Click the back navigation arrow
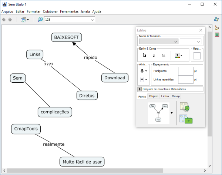222x175 pixels. coord(4,20)
